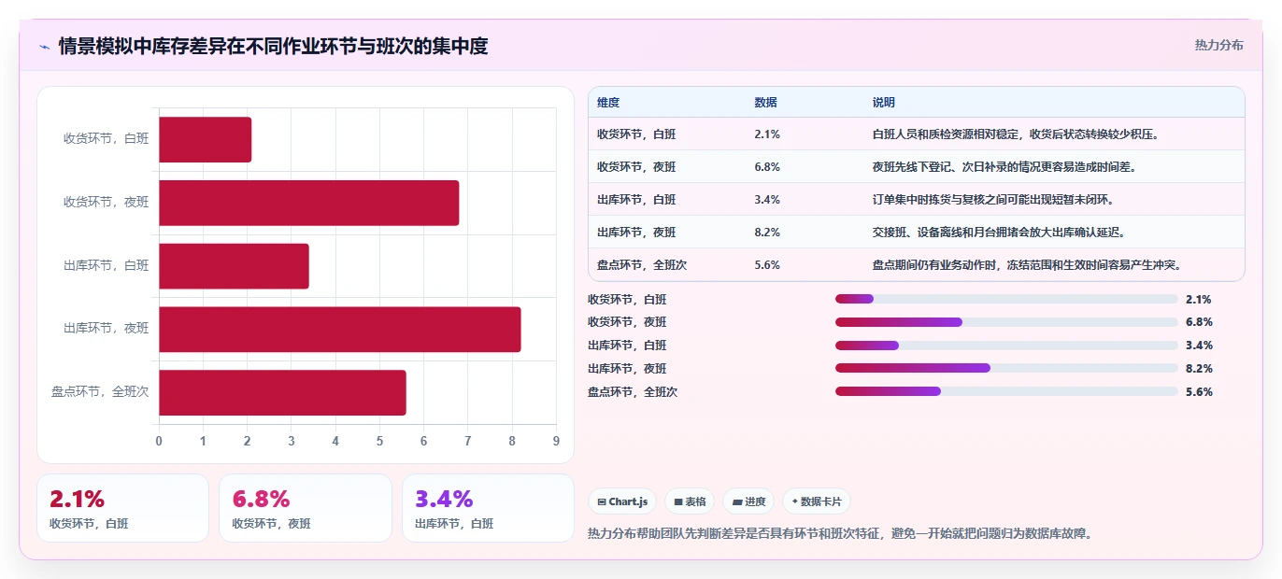Click the progress list label 收货环节，白班
The image size is (1282, 579).
(627, 300)
